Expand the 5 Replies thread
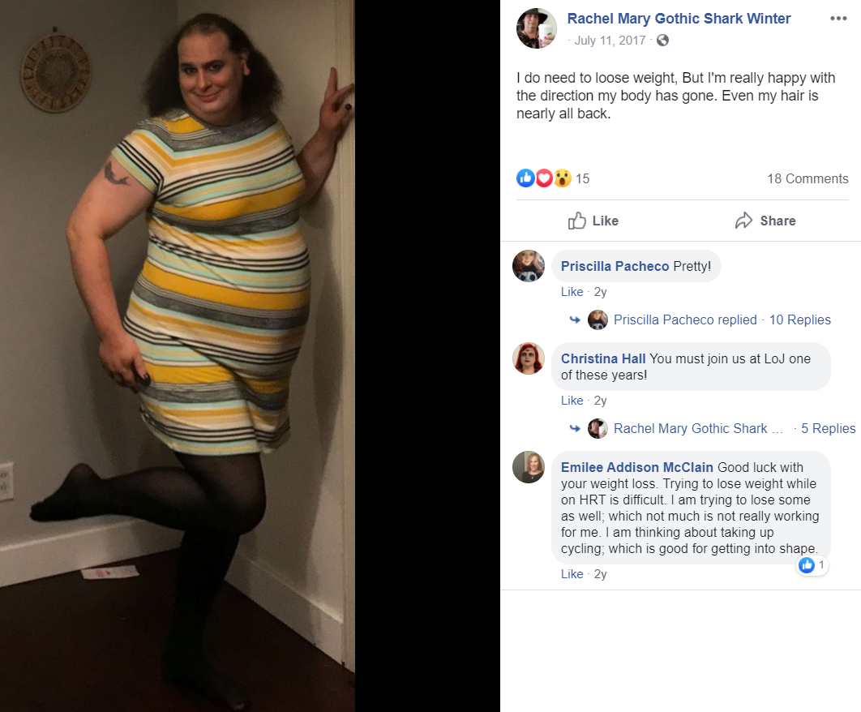The height and width of the screenshot is (712, 861). pyautogui.click(x=828, y=428)
